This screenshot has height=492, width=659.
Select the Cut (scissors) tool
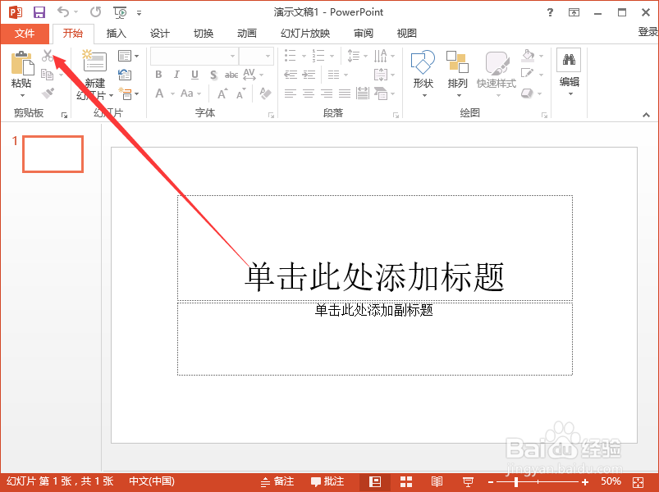click(x=48, y=55)
